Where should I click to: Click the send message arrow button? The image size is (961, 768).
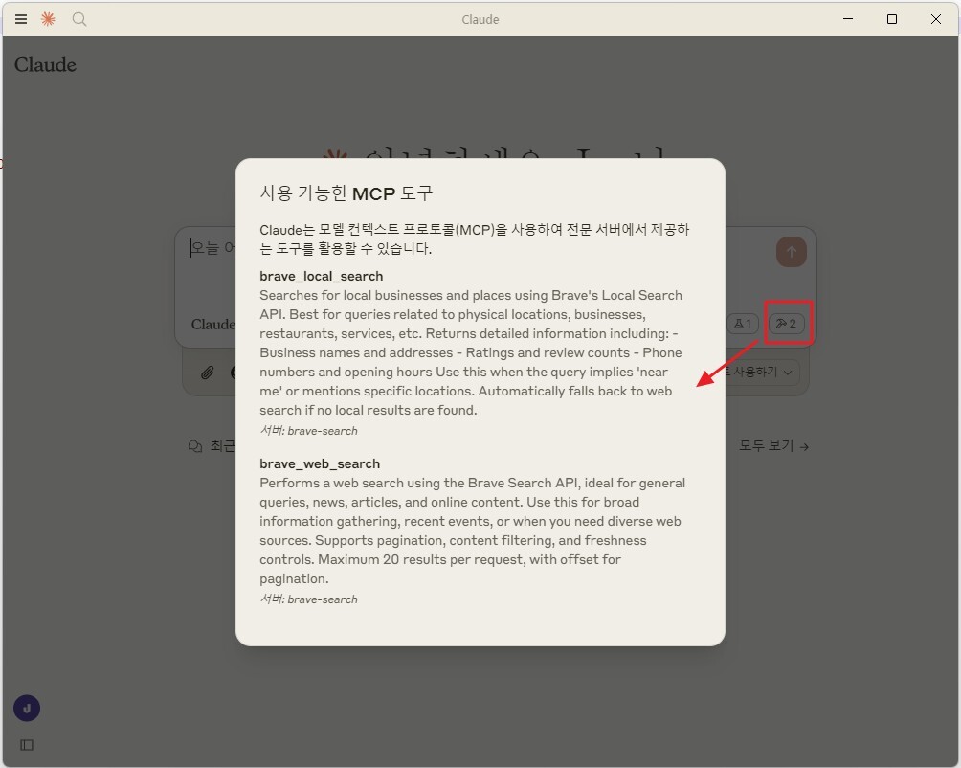click(792, 252)
